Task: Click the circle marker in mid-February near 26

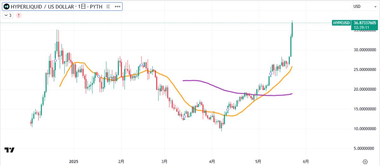Action: coord(141,65)
